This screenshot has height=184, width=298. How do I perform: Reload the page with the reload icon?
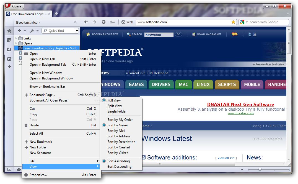point(103,22)
